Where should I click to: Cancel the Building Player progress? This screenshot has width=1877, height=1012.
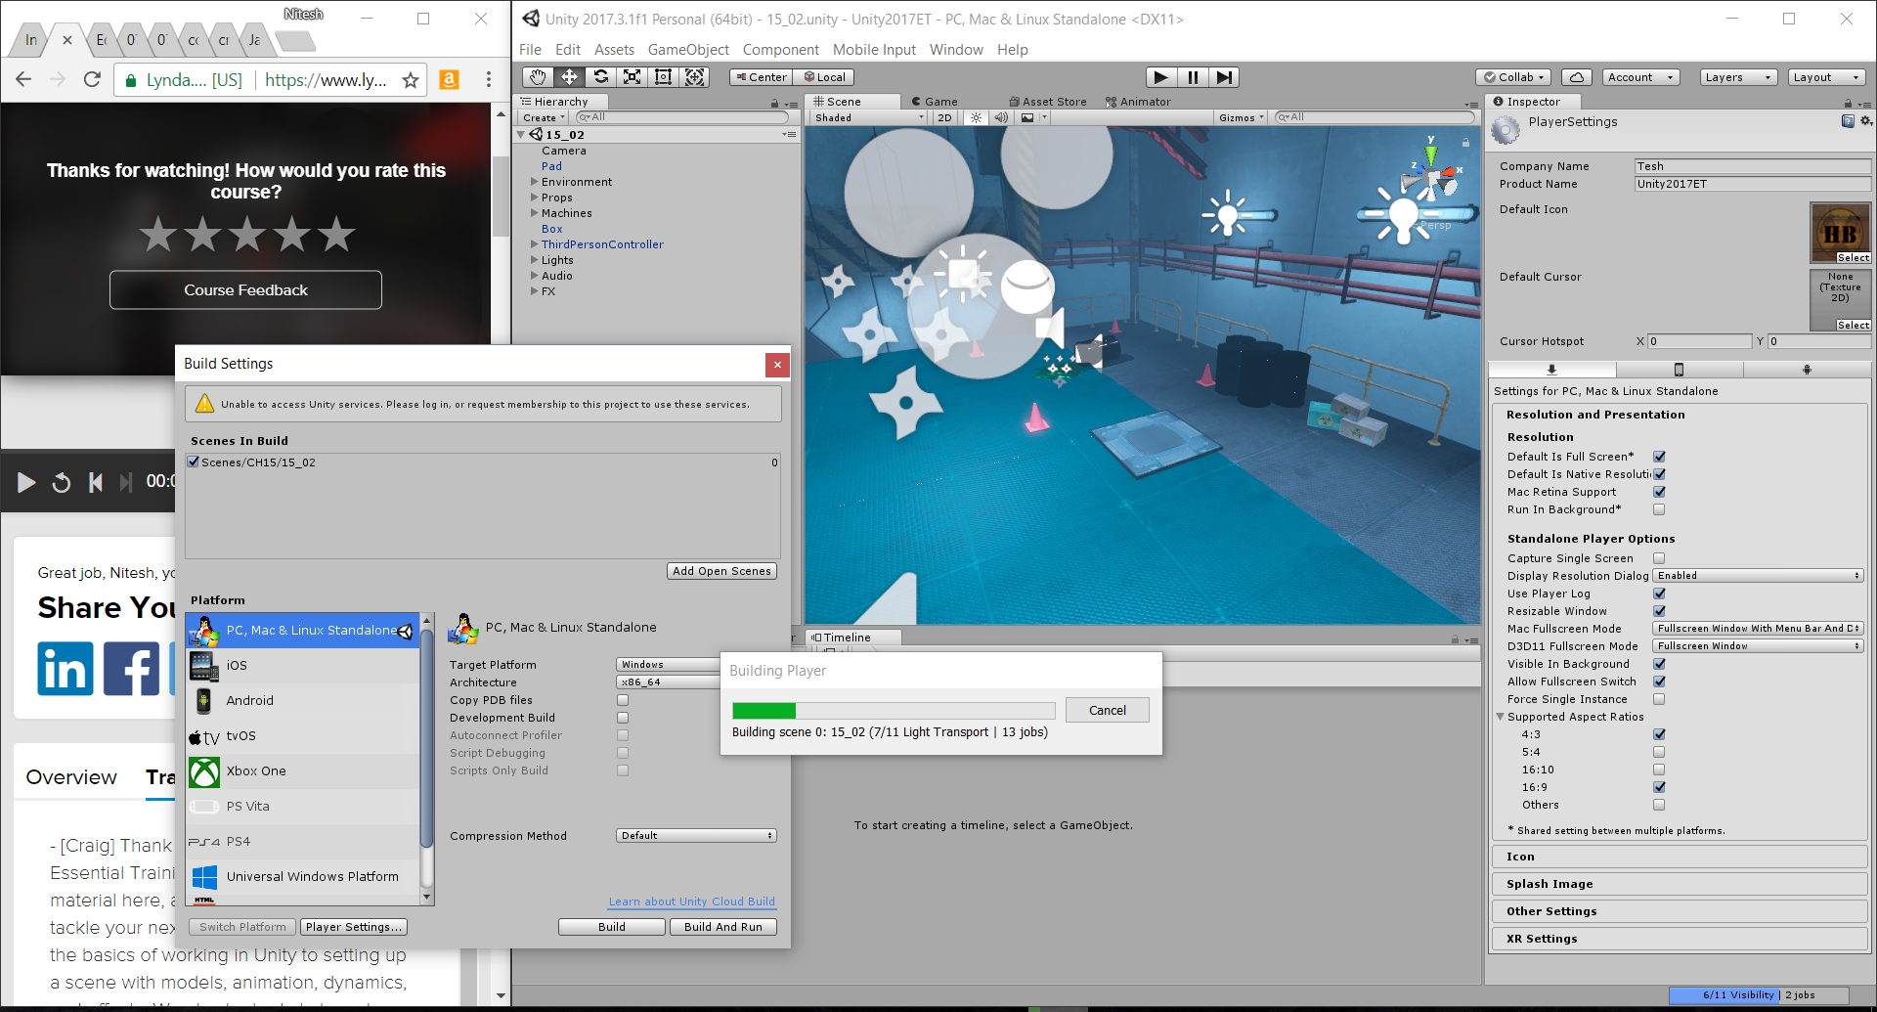(1107, 711)
